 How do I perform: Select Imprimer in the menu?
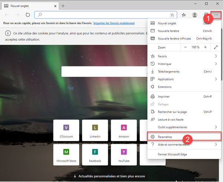pos(184,97)
